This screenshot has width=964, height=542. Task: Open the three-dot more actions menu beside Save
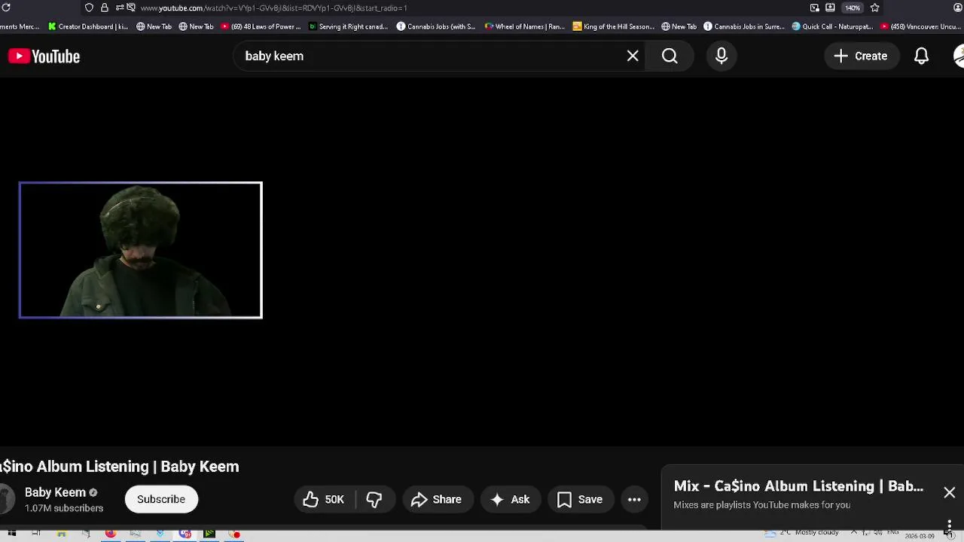click(x=634, y=499)
